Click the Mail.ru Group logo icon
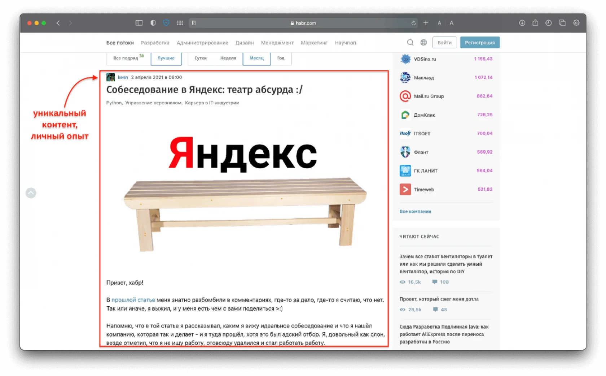The width and height of the screenshot is (606, 376). tap(405, 96)
